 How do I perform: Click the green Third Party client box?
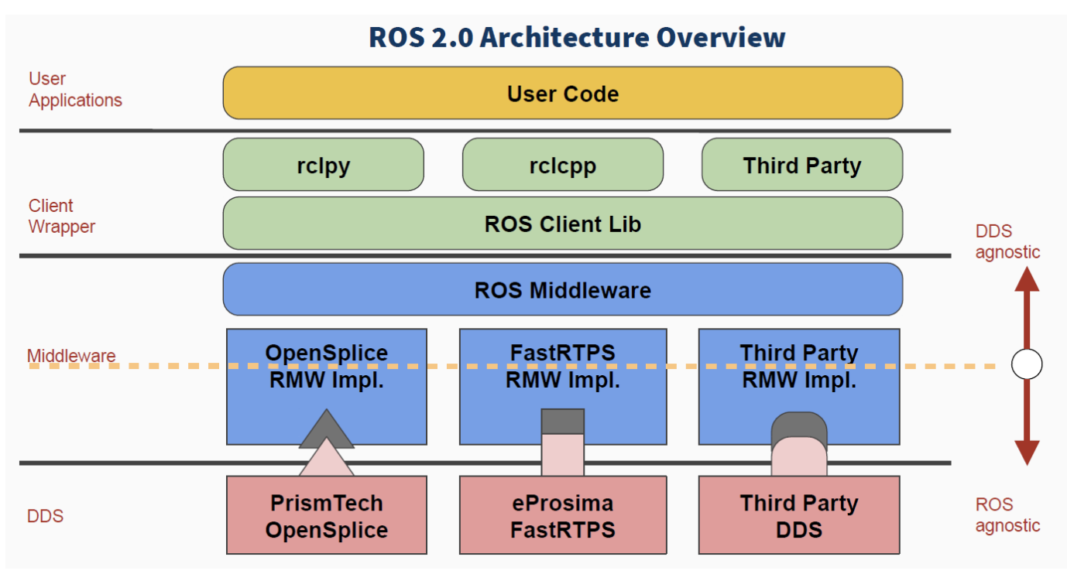tap(802, 165)
